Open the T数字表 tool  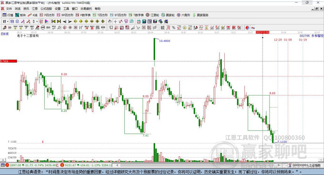pos(136,15)
